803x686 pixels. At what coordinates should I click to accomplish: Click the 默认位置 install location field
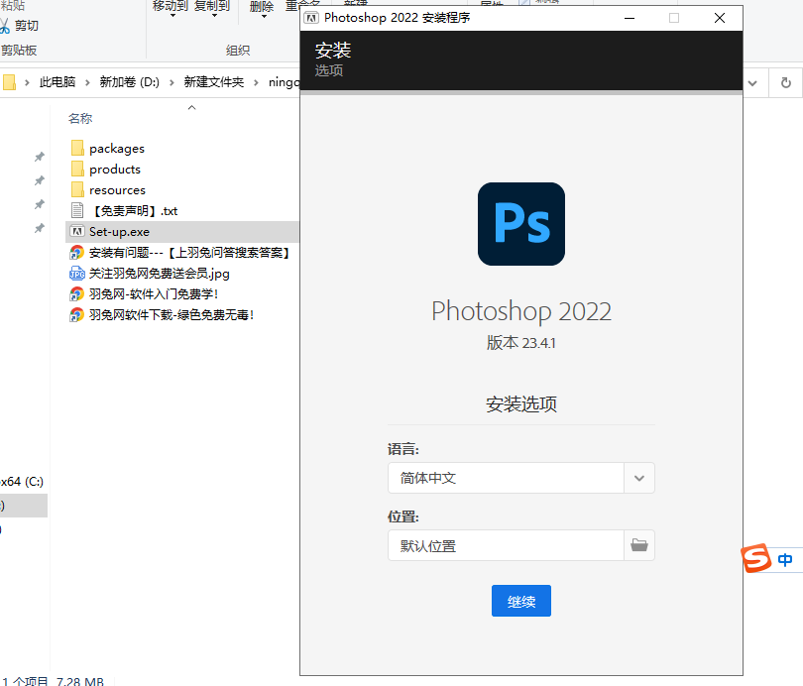(506, 545)
